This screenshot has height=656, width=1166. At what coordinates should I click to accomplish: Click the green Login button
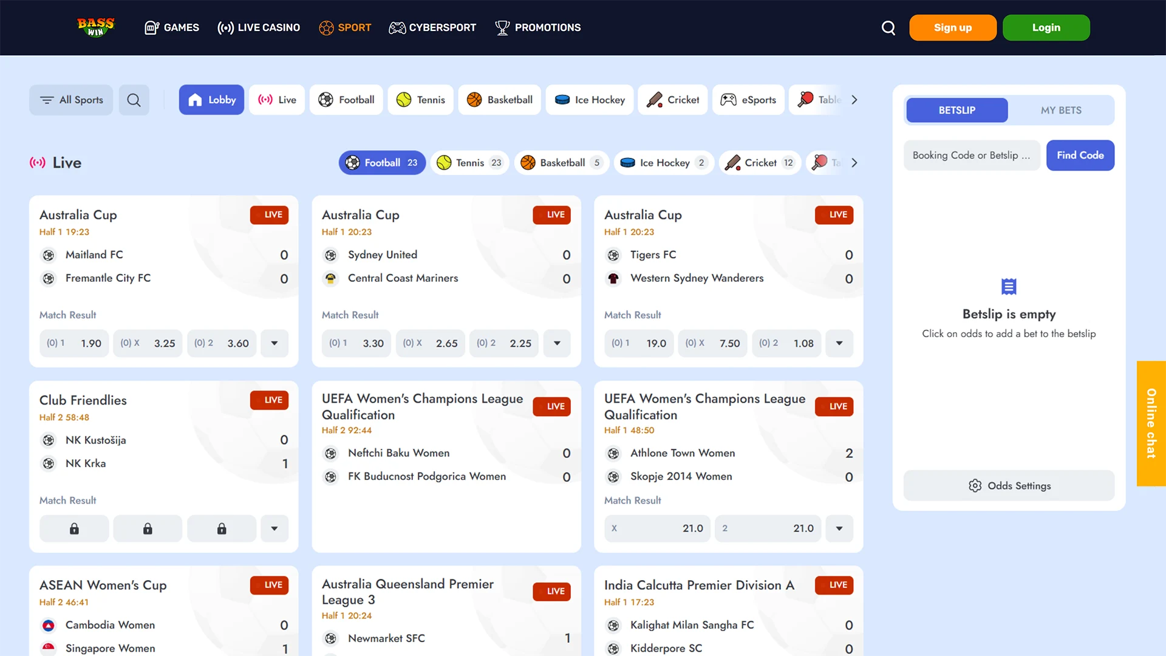[1046, 28]
